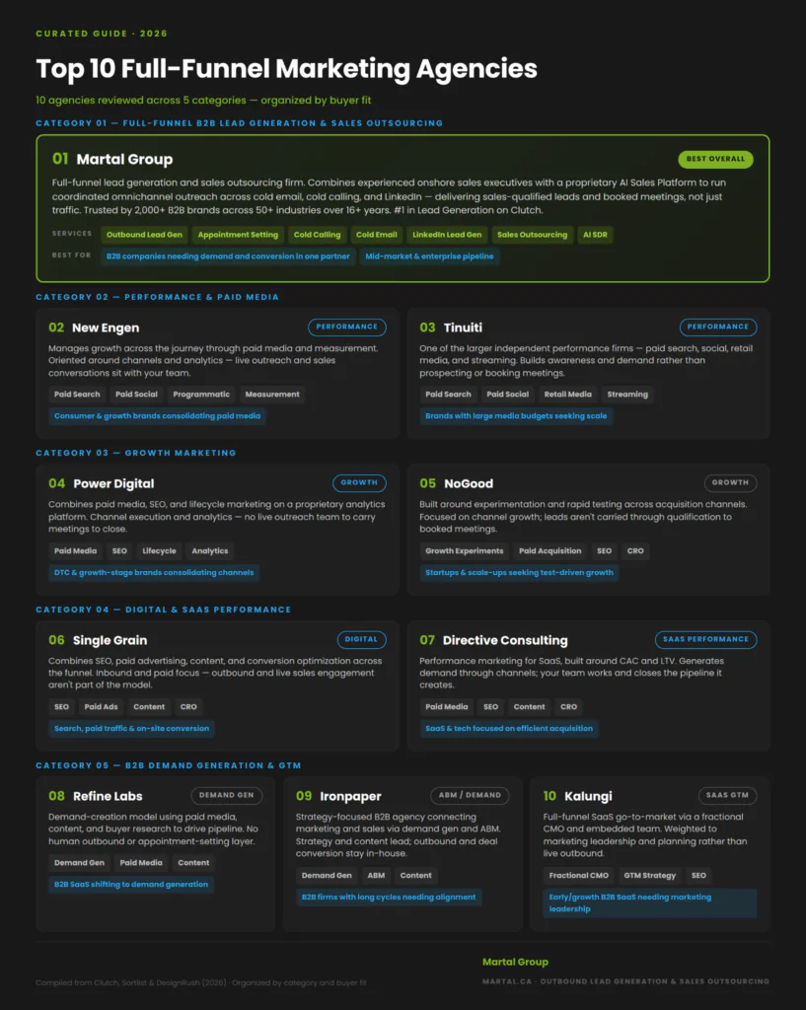Click the Martal Group footer name

click(515, 963)
